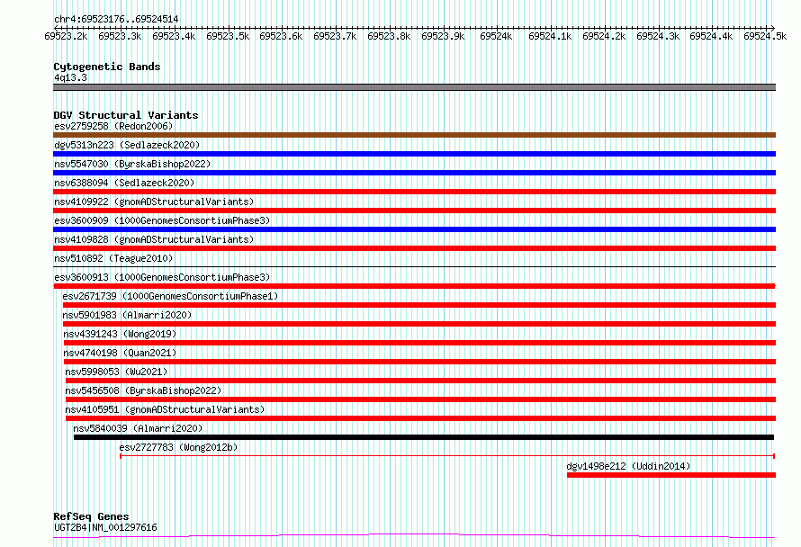Screen dimensions: 801x547
Task: Open the nsv5901983 (Almarri2020) label
Action: 127,315
